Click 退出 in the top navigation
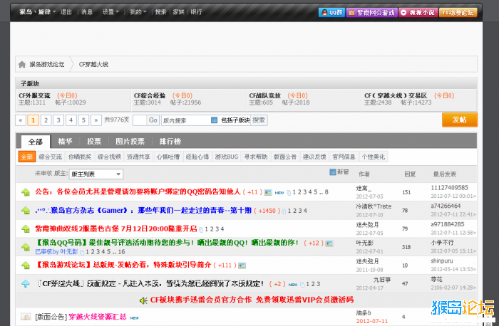This screenshot has height=326, width=499. click(x=66, y=12)
